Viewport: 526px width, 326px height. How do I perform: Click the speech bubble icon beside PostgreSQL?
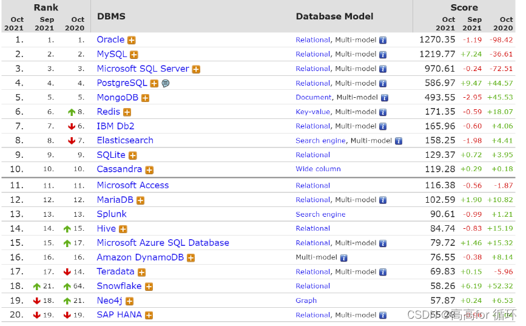pyautogui.click(x=166, y=83)
